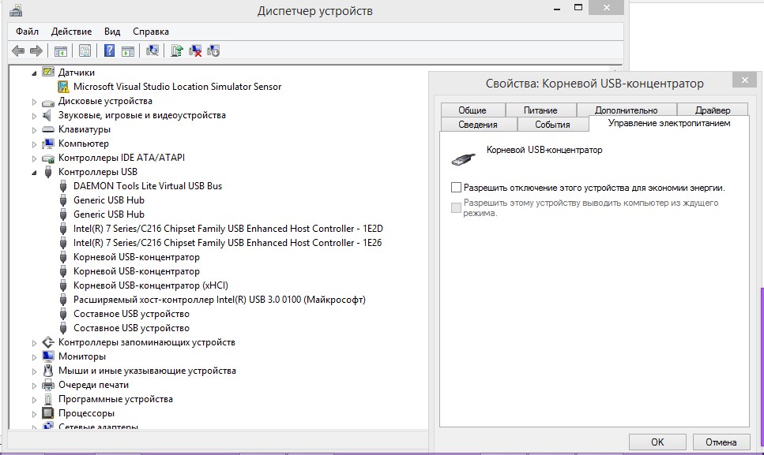The width and height of the screenshot is (764, 455).
Task: Expand the Клавиатуры node
Action: [34, 130]
